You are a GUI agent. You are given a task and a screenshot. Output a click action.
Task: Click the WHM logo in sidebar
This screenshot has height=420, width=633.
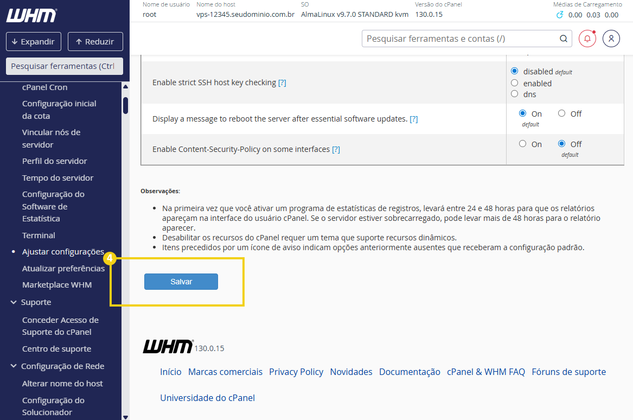click(31, 16)
